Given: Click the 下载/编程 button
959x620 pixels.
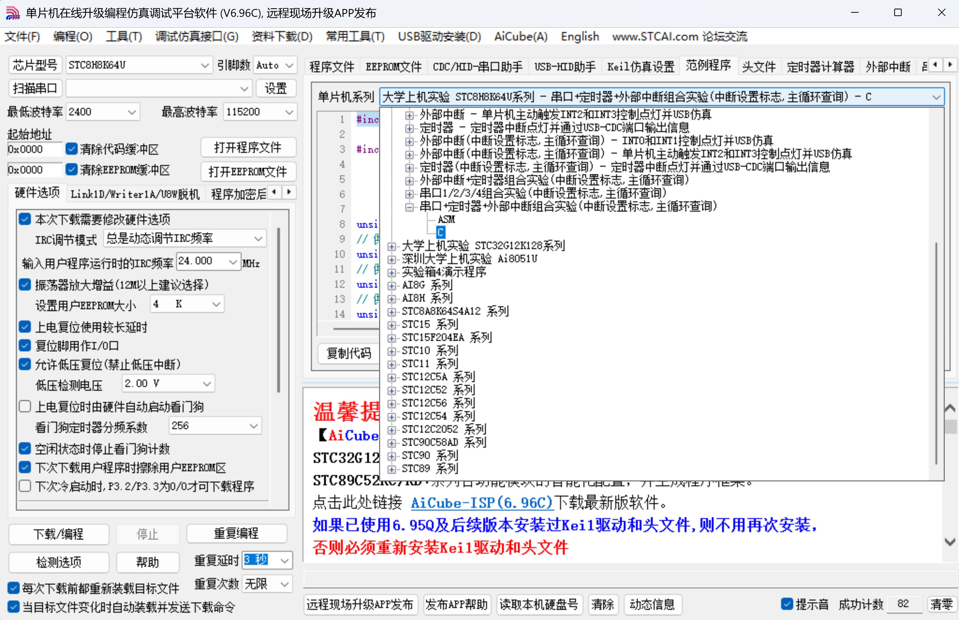Looking at the screenshot, I should point(59,534).
